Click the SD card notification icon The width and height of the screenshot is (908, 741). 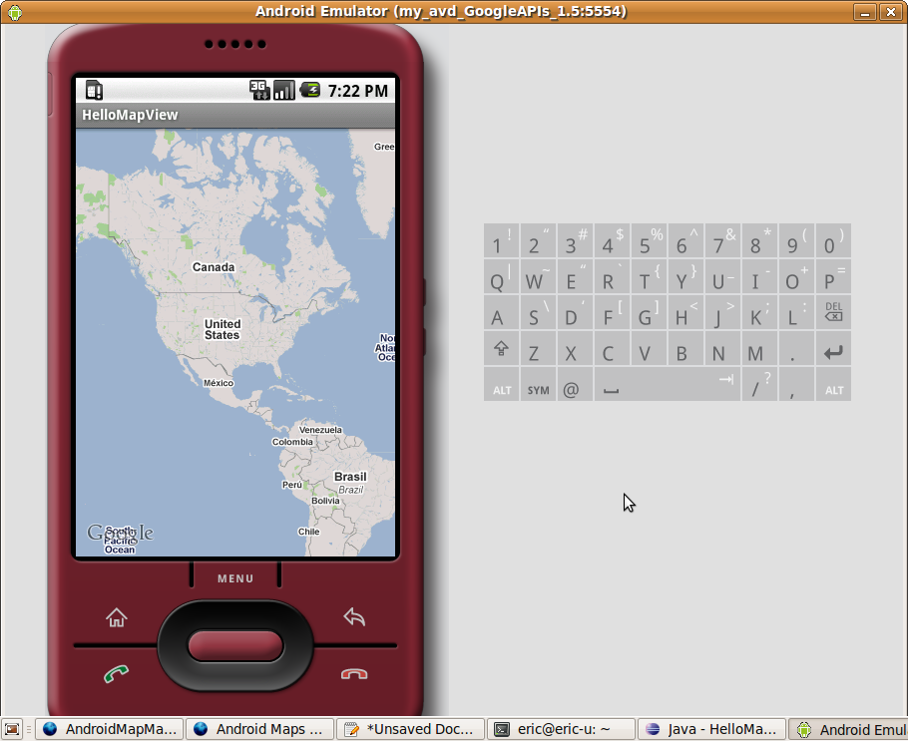(95, 91)
